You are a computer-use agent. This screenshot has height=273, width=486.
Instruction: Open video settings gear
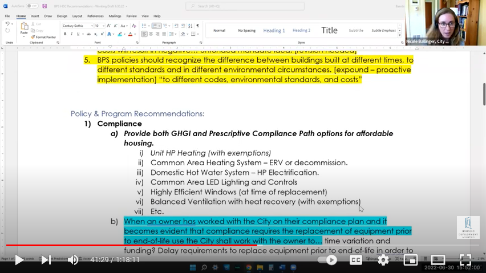coord(383,260)
